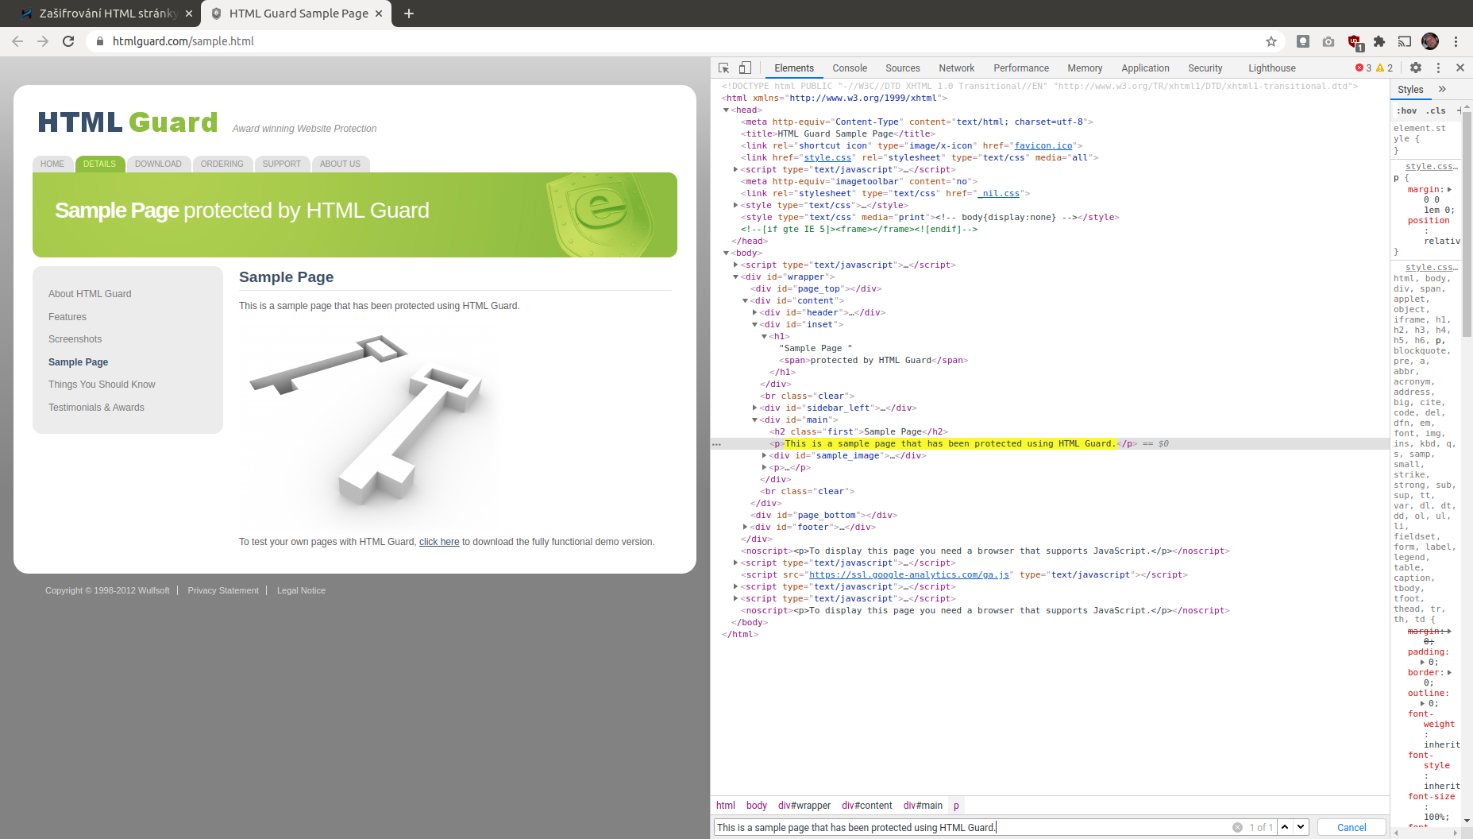Reload the current page
The height and width of the screenshot is (839, 1473).
click(68, 41)
